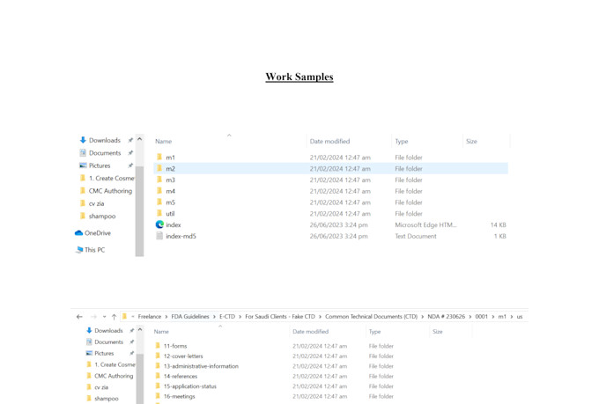
Task: Navigate to 0001 in breadcrumb
Action: pyautogui.click(x=481, y=317)
